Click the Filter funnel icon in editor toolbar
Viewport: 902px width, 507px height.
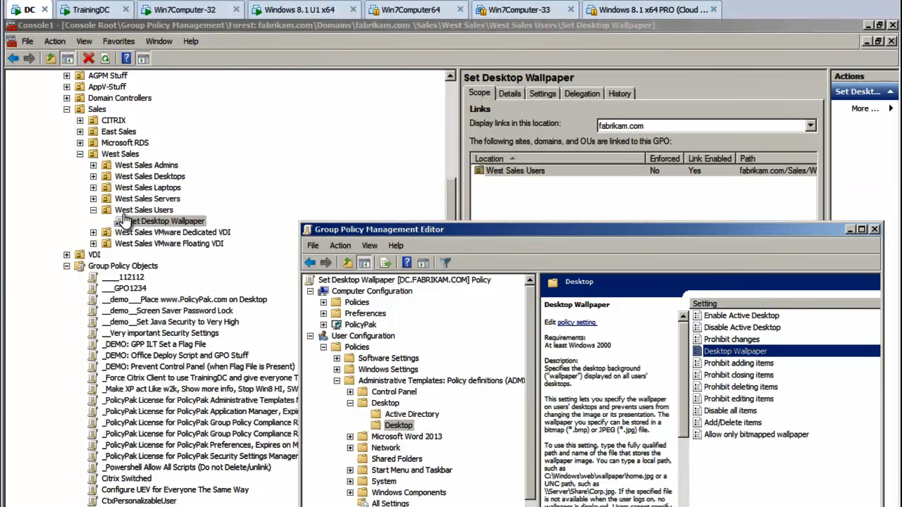pos(445,263)
